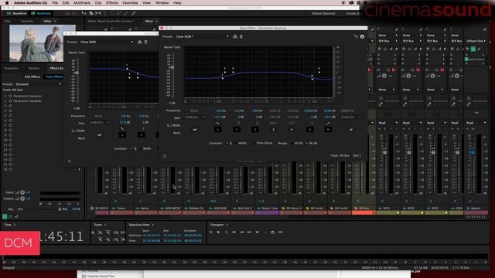Click 120 Hz frequency value in front EQ
This screenshot has width=495, height=278.
[x=220, y=111]
